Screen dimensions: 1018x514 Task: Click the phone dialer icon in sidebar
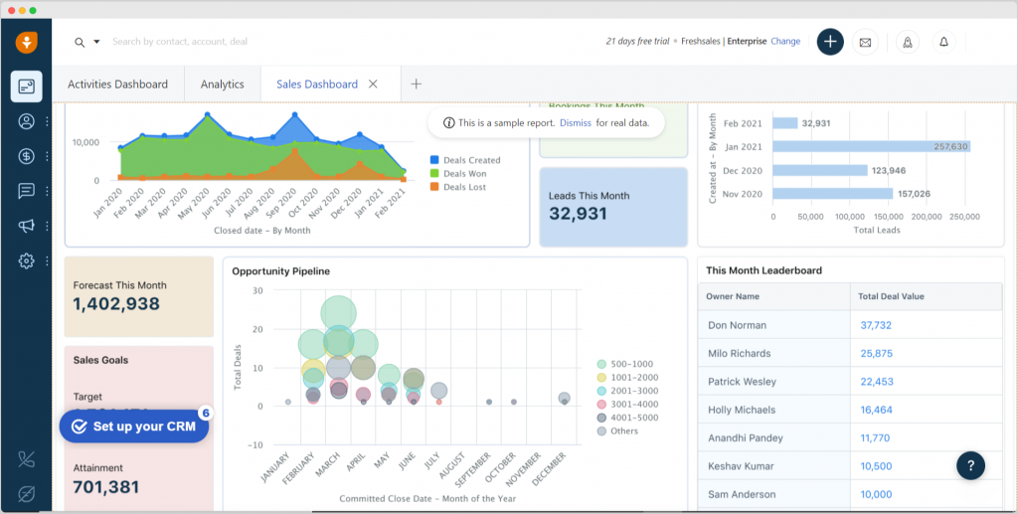point(26,459)
